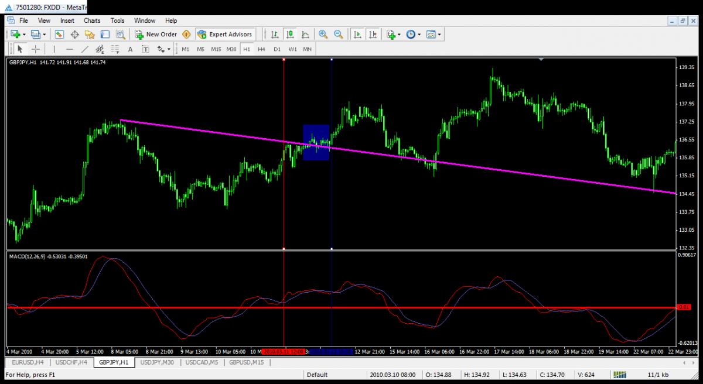The width and height of the screenshot is (703, 384).
Task: Zoom out of the chart
Action: pos(338,35)
